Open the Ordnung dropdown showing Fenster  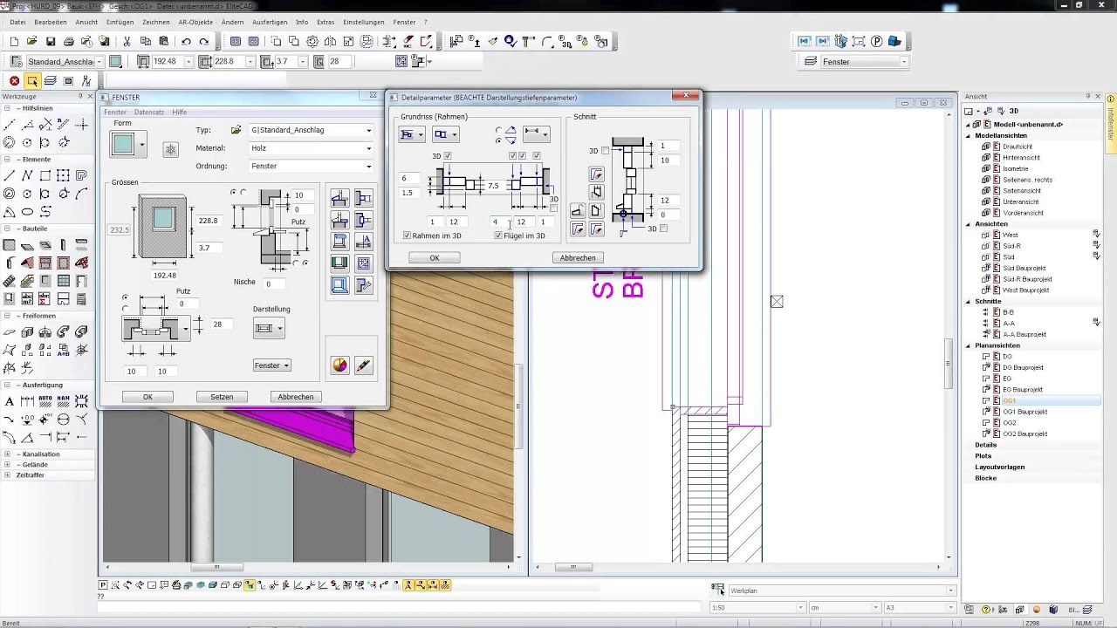pyautogui.click(x=312, y=166)
